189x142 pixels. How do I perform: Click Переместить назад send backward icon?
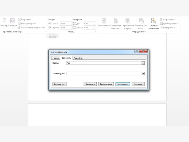point(141,21)
